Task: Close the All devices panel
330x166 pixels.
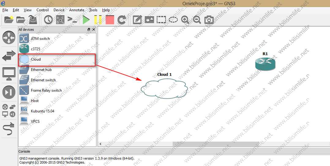Action: 94,30
